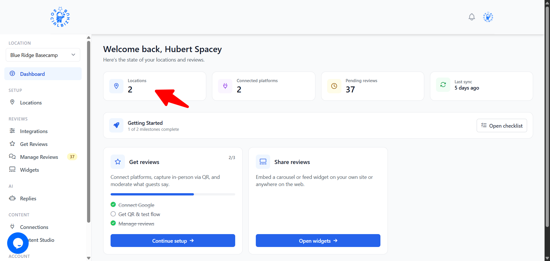Screen dimensions: 550x261
Task: Click the page scrollbar down arrow
Action: (x=547, y=258)
